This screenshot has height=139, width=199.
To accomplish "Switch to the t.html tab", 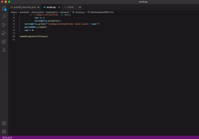I will pos(70,7).
